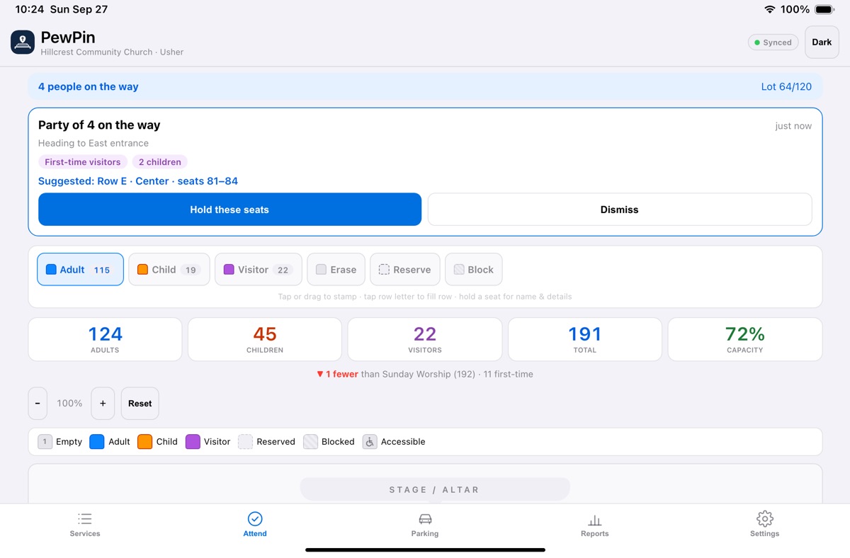Zoom out with the minus button

[x=38, y=404]
